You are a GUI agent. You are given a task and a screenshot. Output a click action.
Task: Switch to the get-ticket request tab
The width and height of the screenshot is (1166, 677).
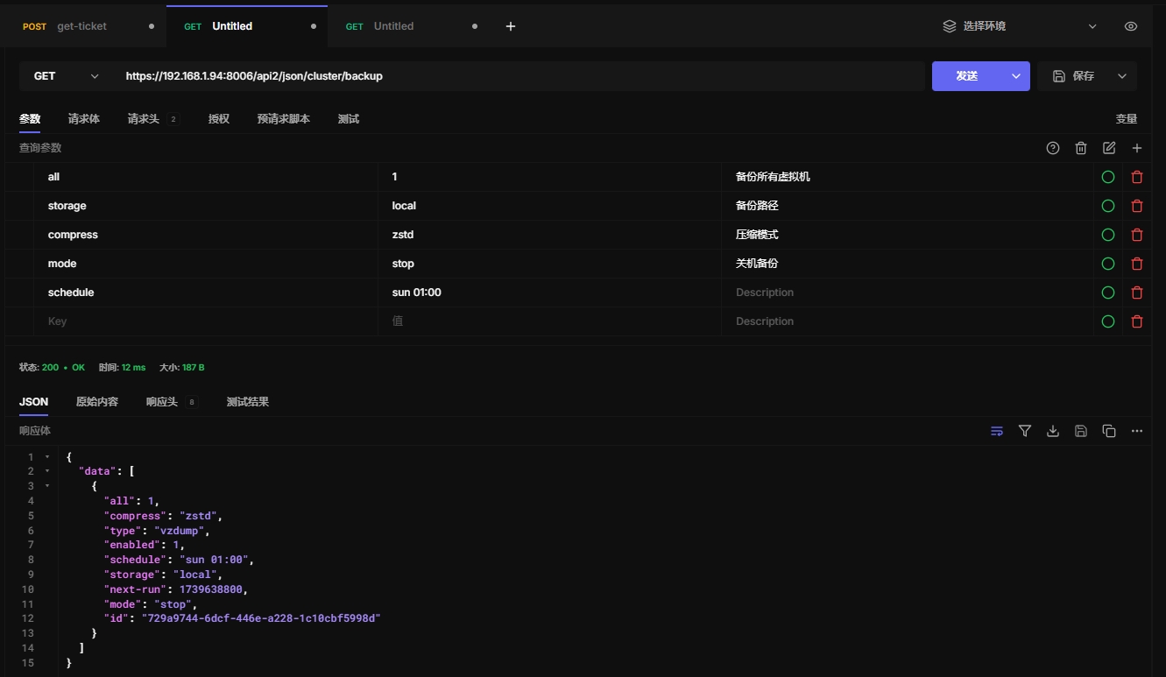point(81,26)
